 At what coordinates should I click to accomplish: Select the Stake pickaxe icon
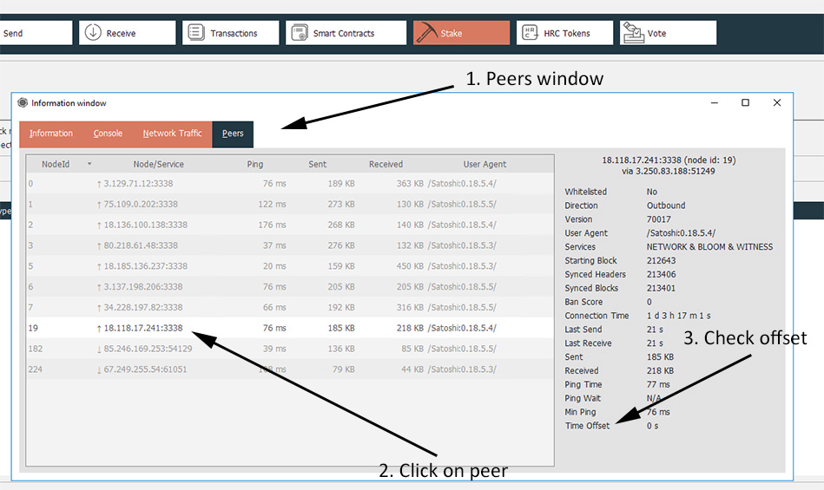426,33
